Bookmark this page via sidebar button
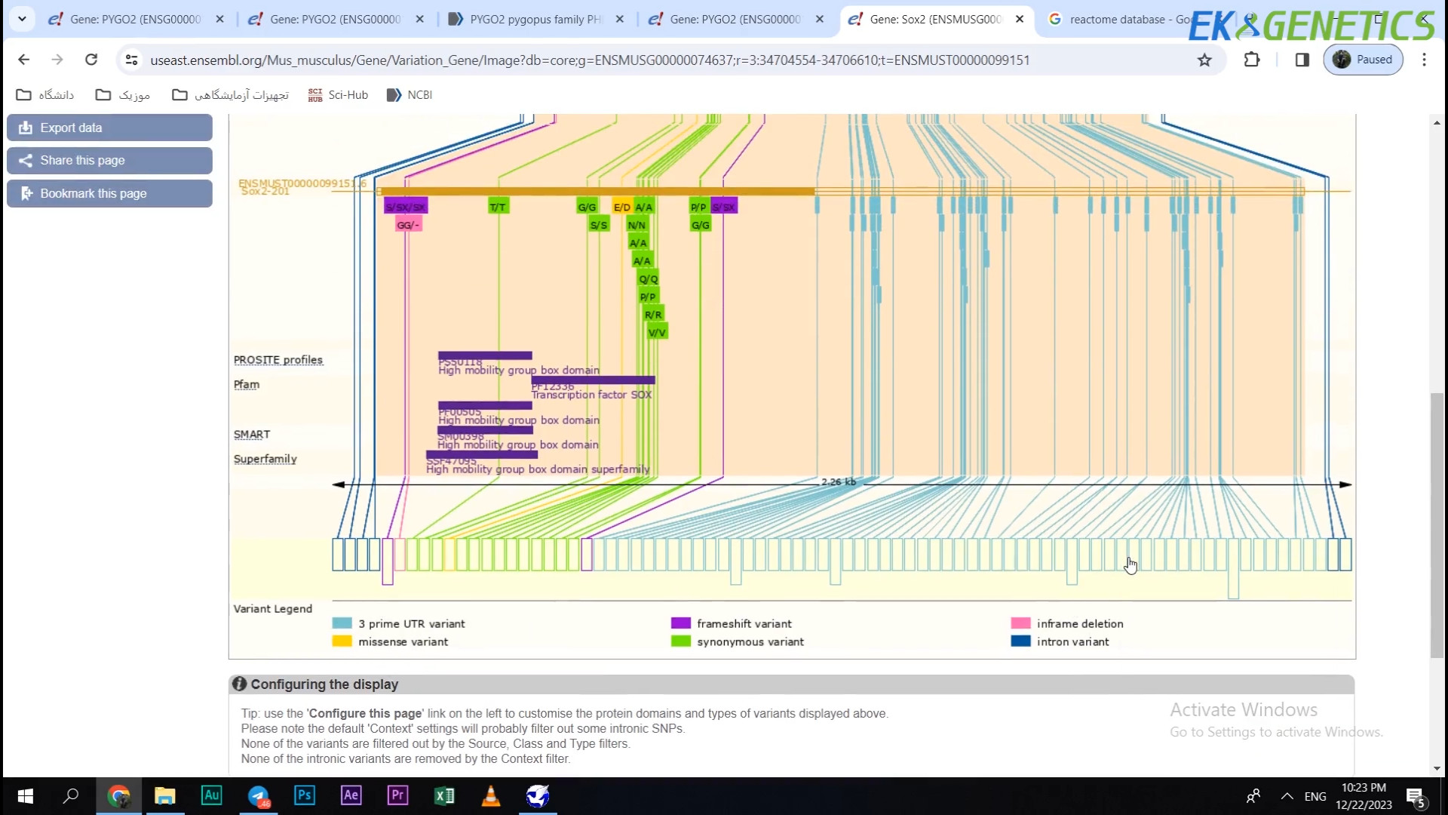Viewport: 1448px width, 815px height. 109,193
